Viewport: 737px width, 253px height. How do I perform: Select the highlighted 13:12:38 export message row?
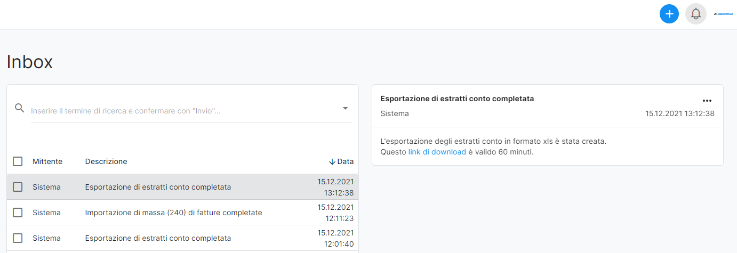click(x=182, y=187)
